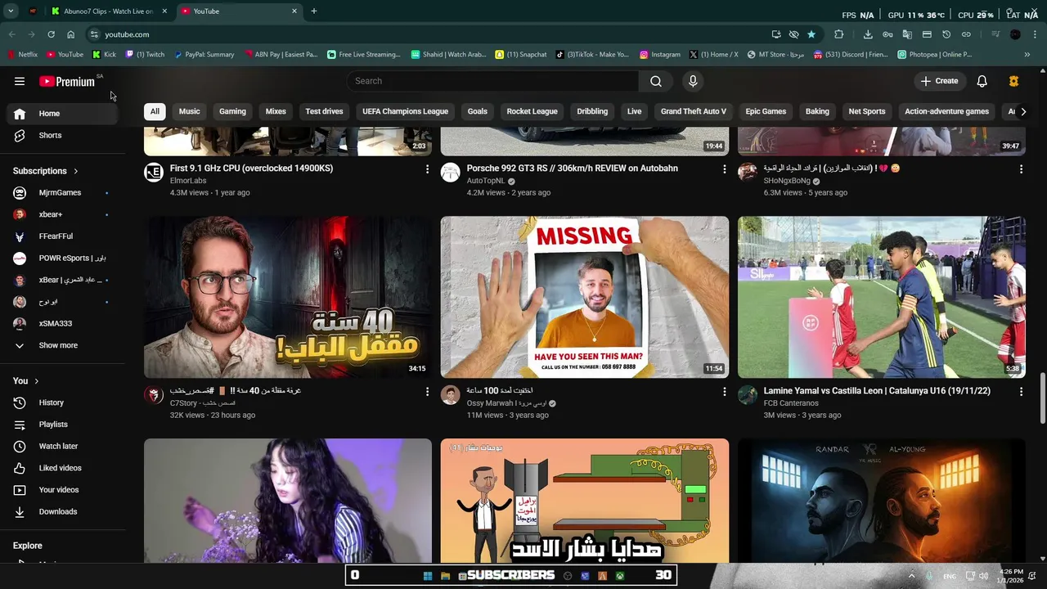Expand the You section chevron
The width and height of the screenshot is (1047, 589).
pos(37,381)
